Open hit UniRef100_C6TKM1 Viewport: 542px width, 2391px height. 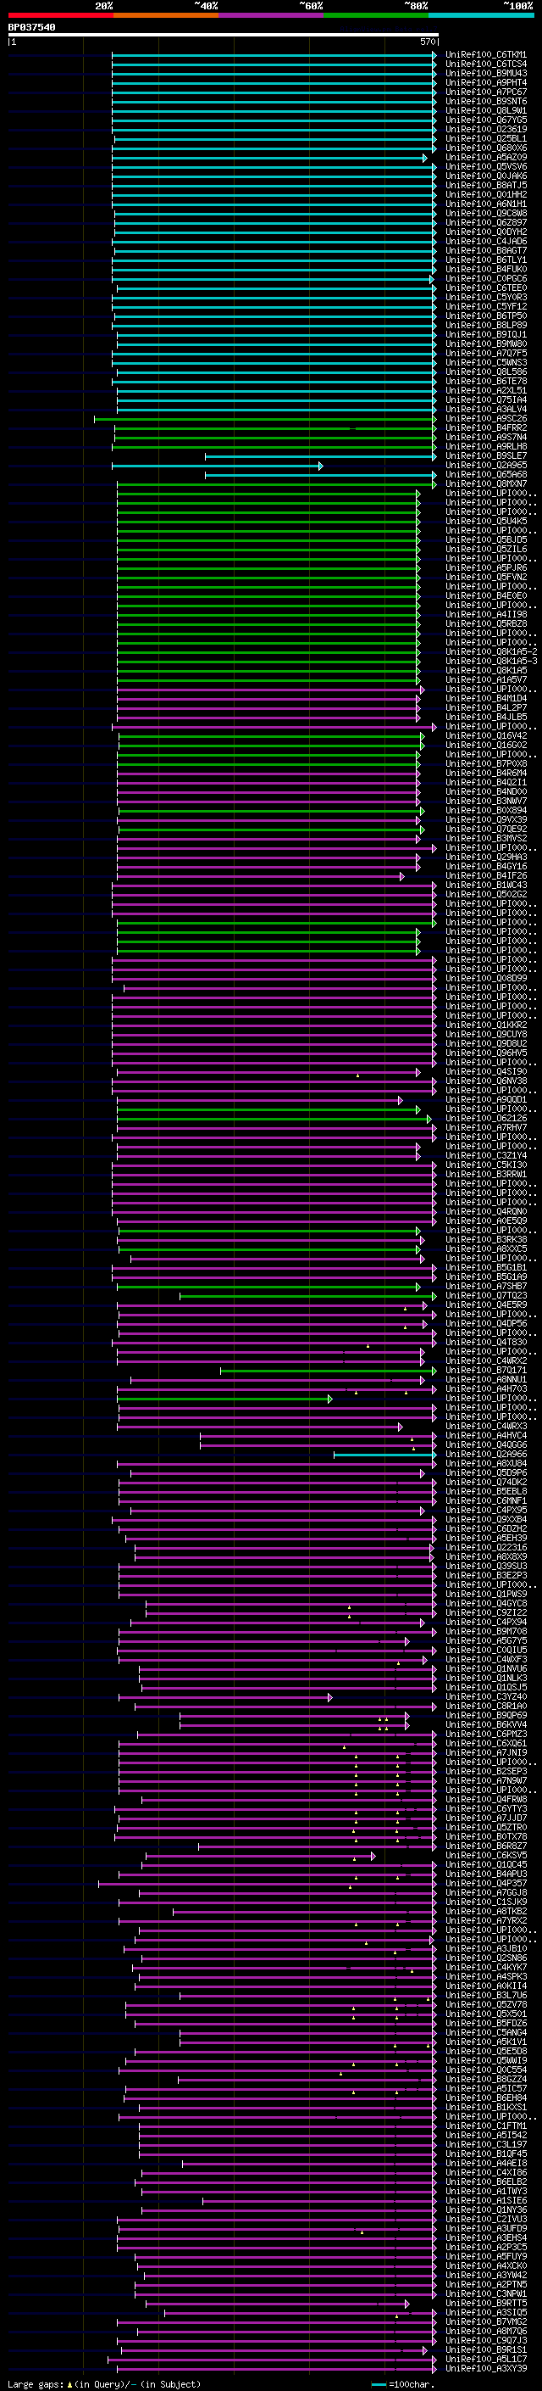tap(486, 55)
